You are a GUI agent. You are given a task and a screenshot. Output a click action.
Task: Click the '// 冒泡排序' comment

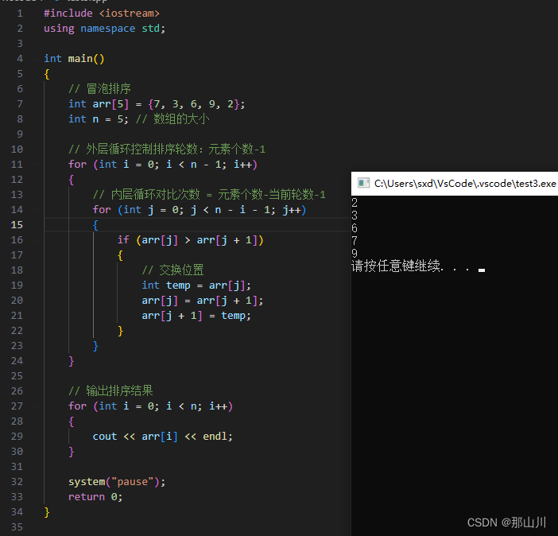point(99,89)
